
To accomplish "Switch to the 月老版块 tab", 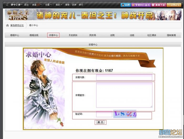I will click(x=73, y=35).
